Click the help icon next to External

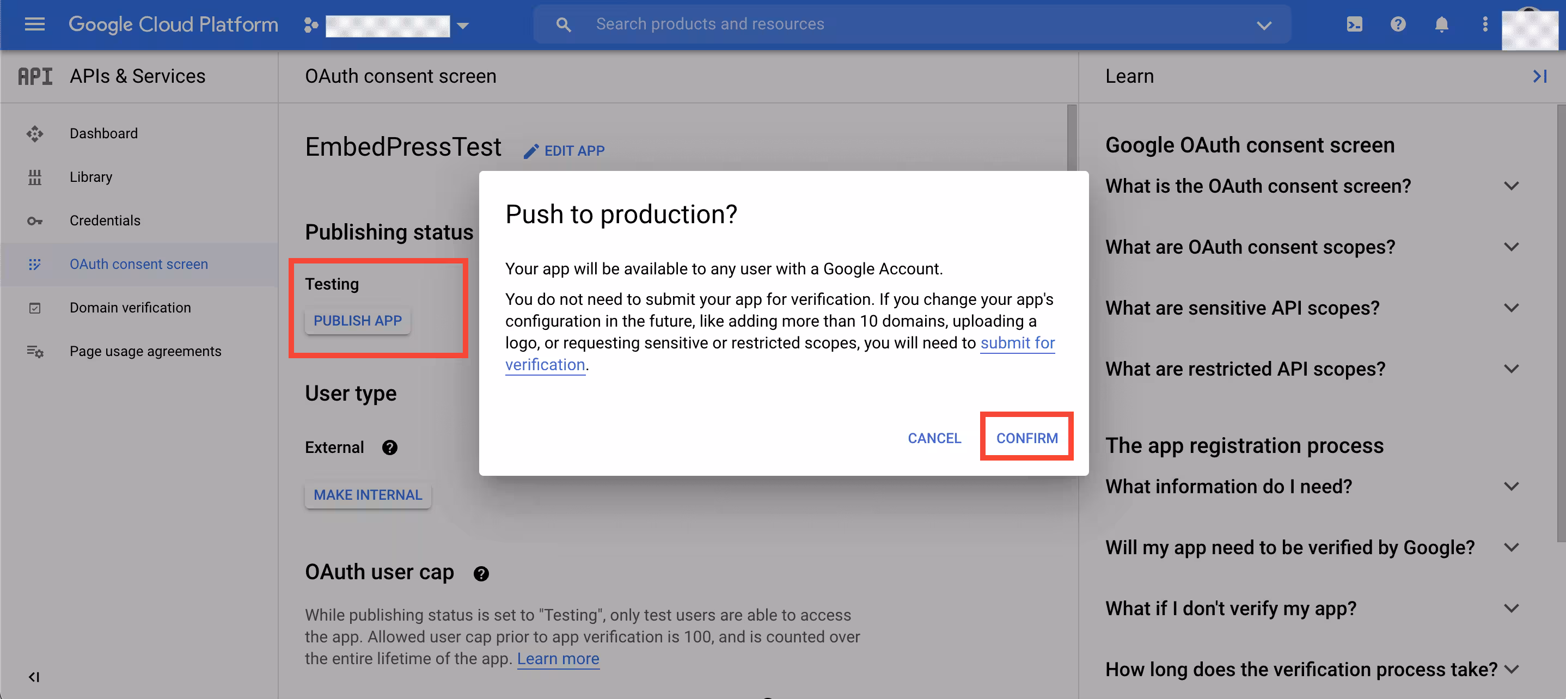point(390,448)
